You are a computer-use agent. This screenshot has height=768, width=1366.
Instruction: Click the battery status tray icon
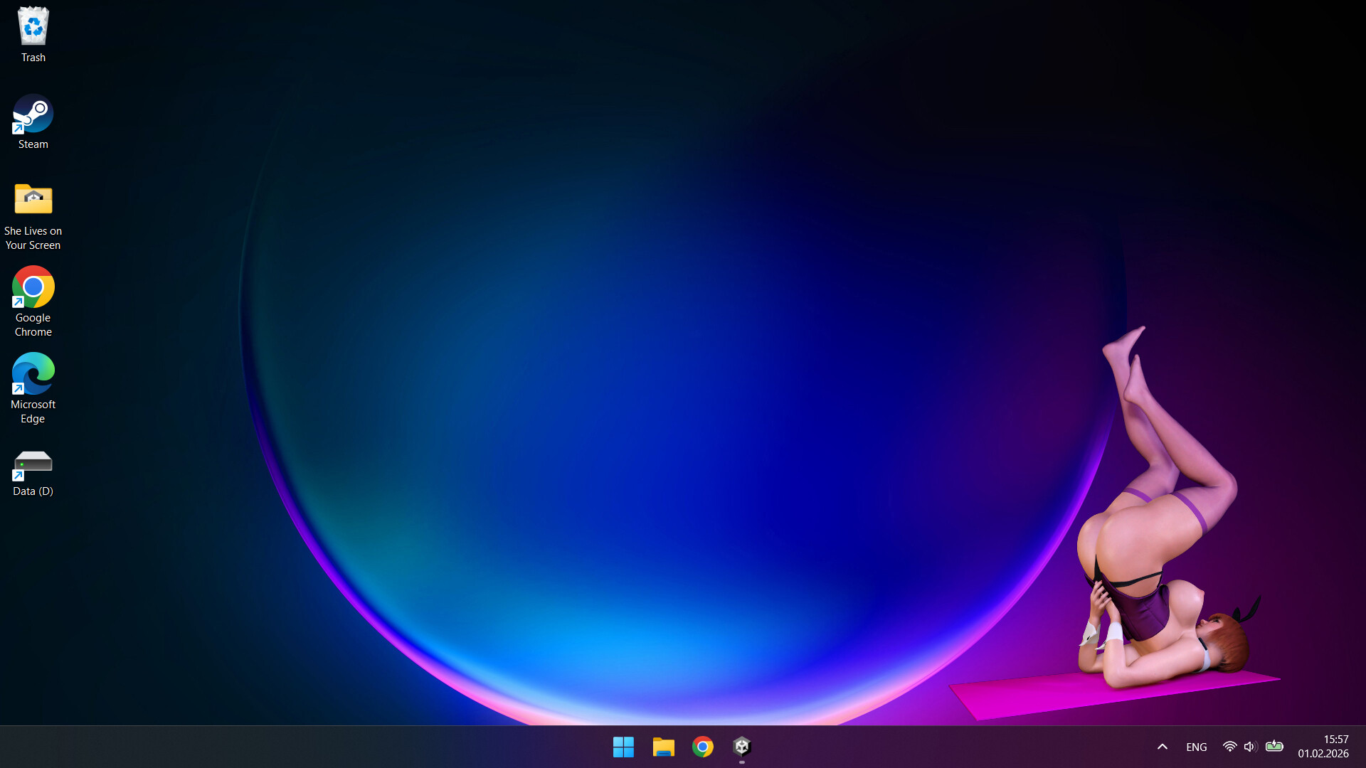[x=1274, y=747]
